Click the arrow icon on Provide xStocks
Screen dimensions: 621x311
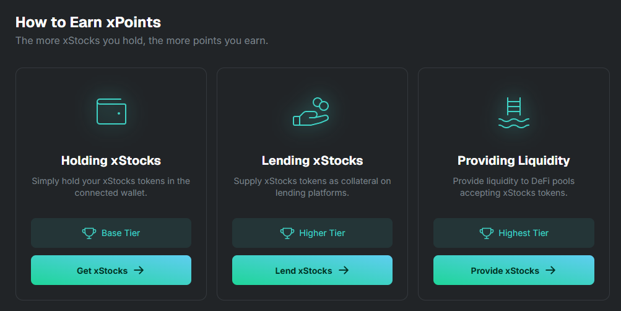550,270
